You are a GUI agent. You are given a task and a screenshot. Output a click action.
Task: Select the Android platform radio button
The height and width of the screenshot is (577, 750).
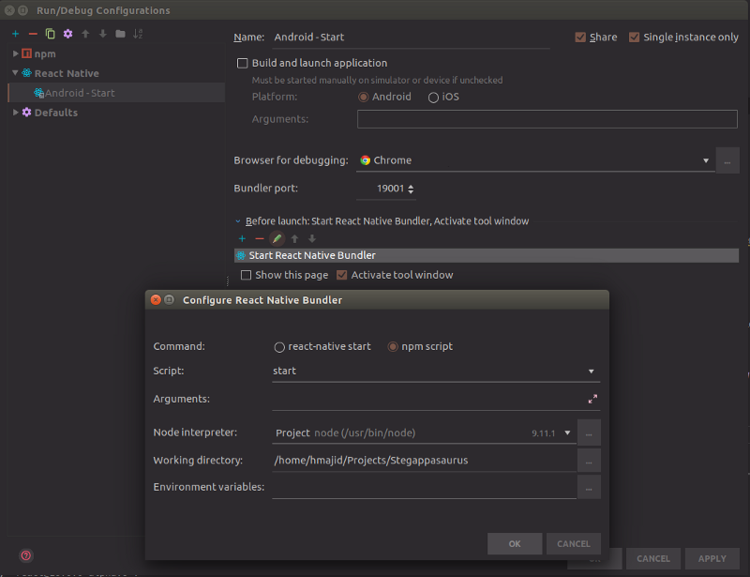click(364, 98)
